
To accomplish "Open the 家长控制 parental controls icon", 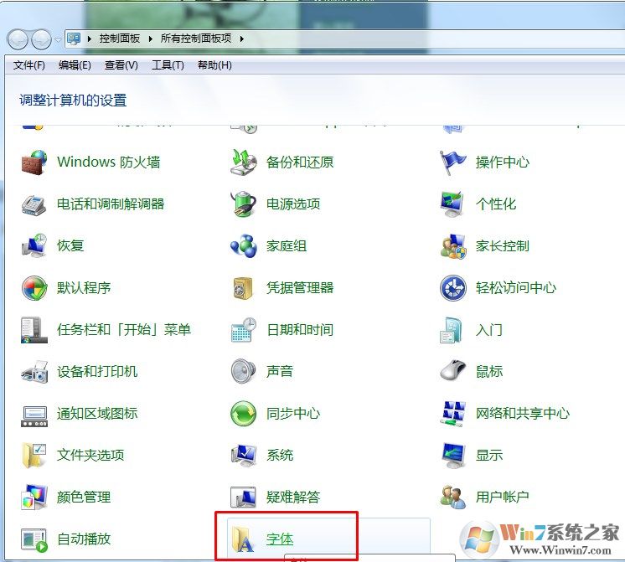I will (x=452, y=246).
